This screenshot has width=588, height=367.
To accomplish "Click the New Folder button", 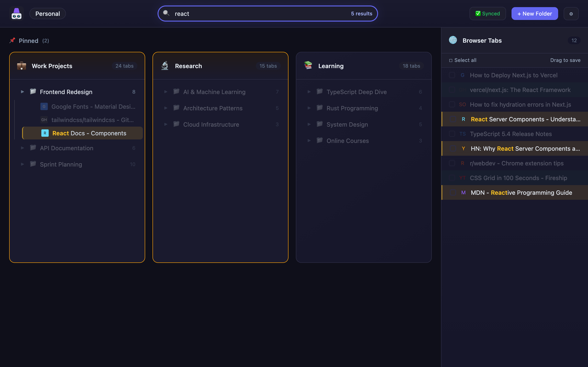I will coord(534,13).
